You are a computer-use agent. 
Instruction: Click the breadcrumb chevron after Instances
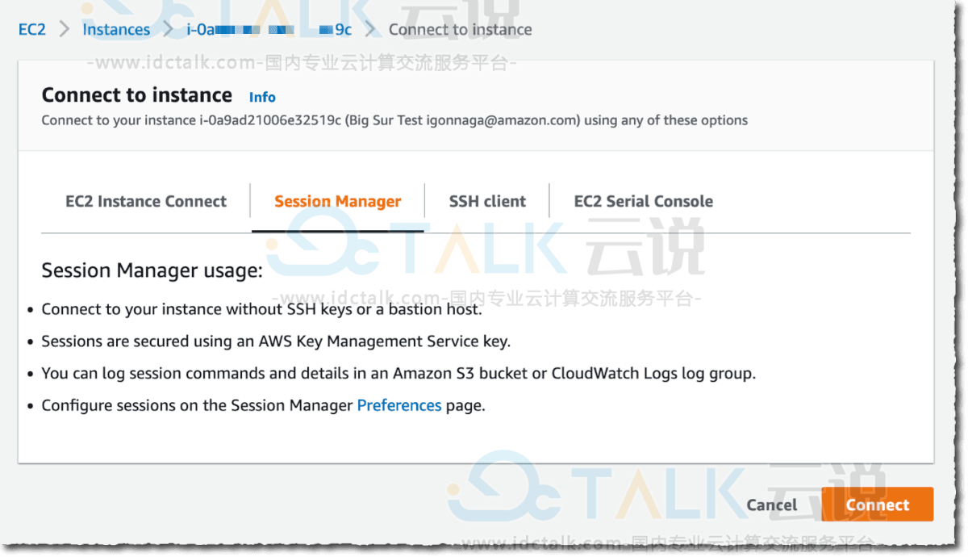pos(169,30)
